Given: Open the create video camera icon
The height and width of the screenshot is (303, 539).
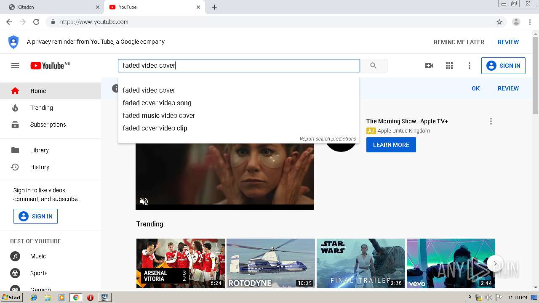Looking at the screenshot, I should tap(429, 66).
